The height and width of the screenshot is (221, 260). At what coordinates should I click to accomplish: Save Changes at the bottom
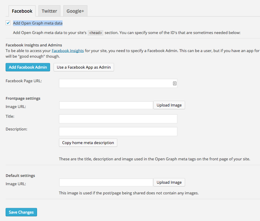tap(21, 212)
